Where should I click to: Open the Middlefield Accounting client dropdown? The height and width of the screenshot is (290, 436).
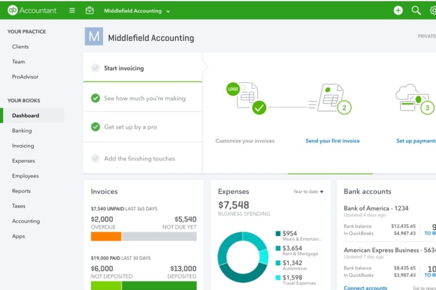pos(137,11)
